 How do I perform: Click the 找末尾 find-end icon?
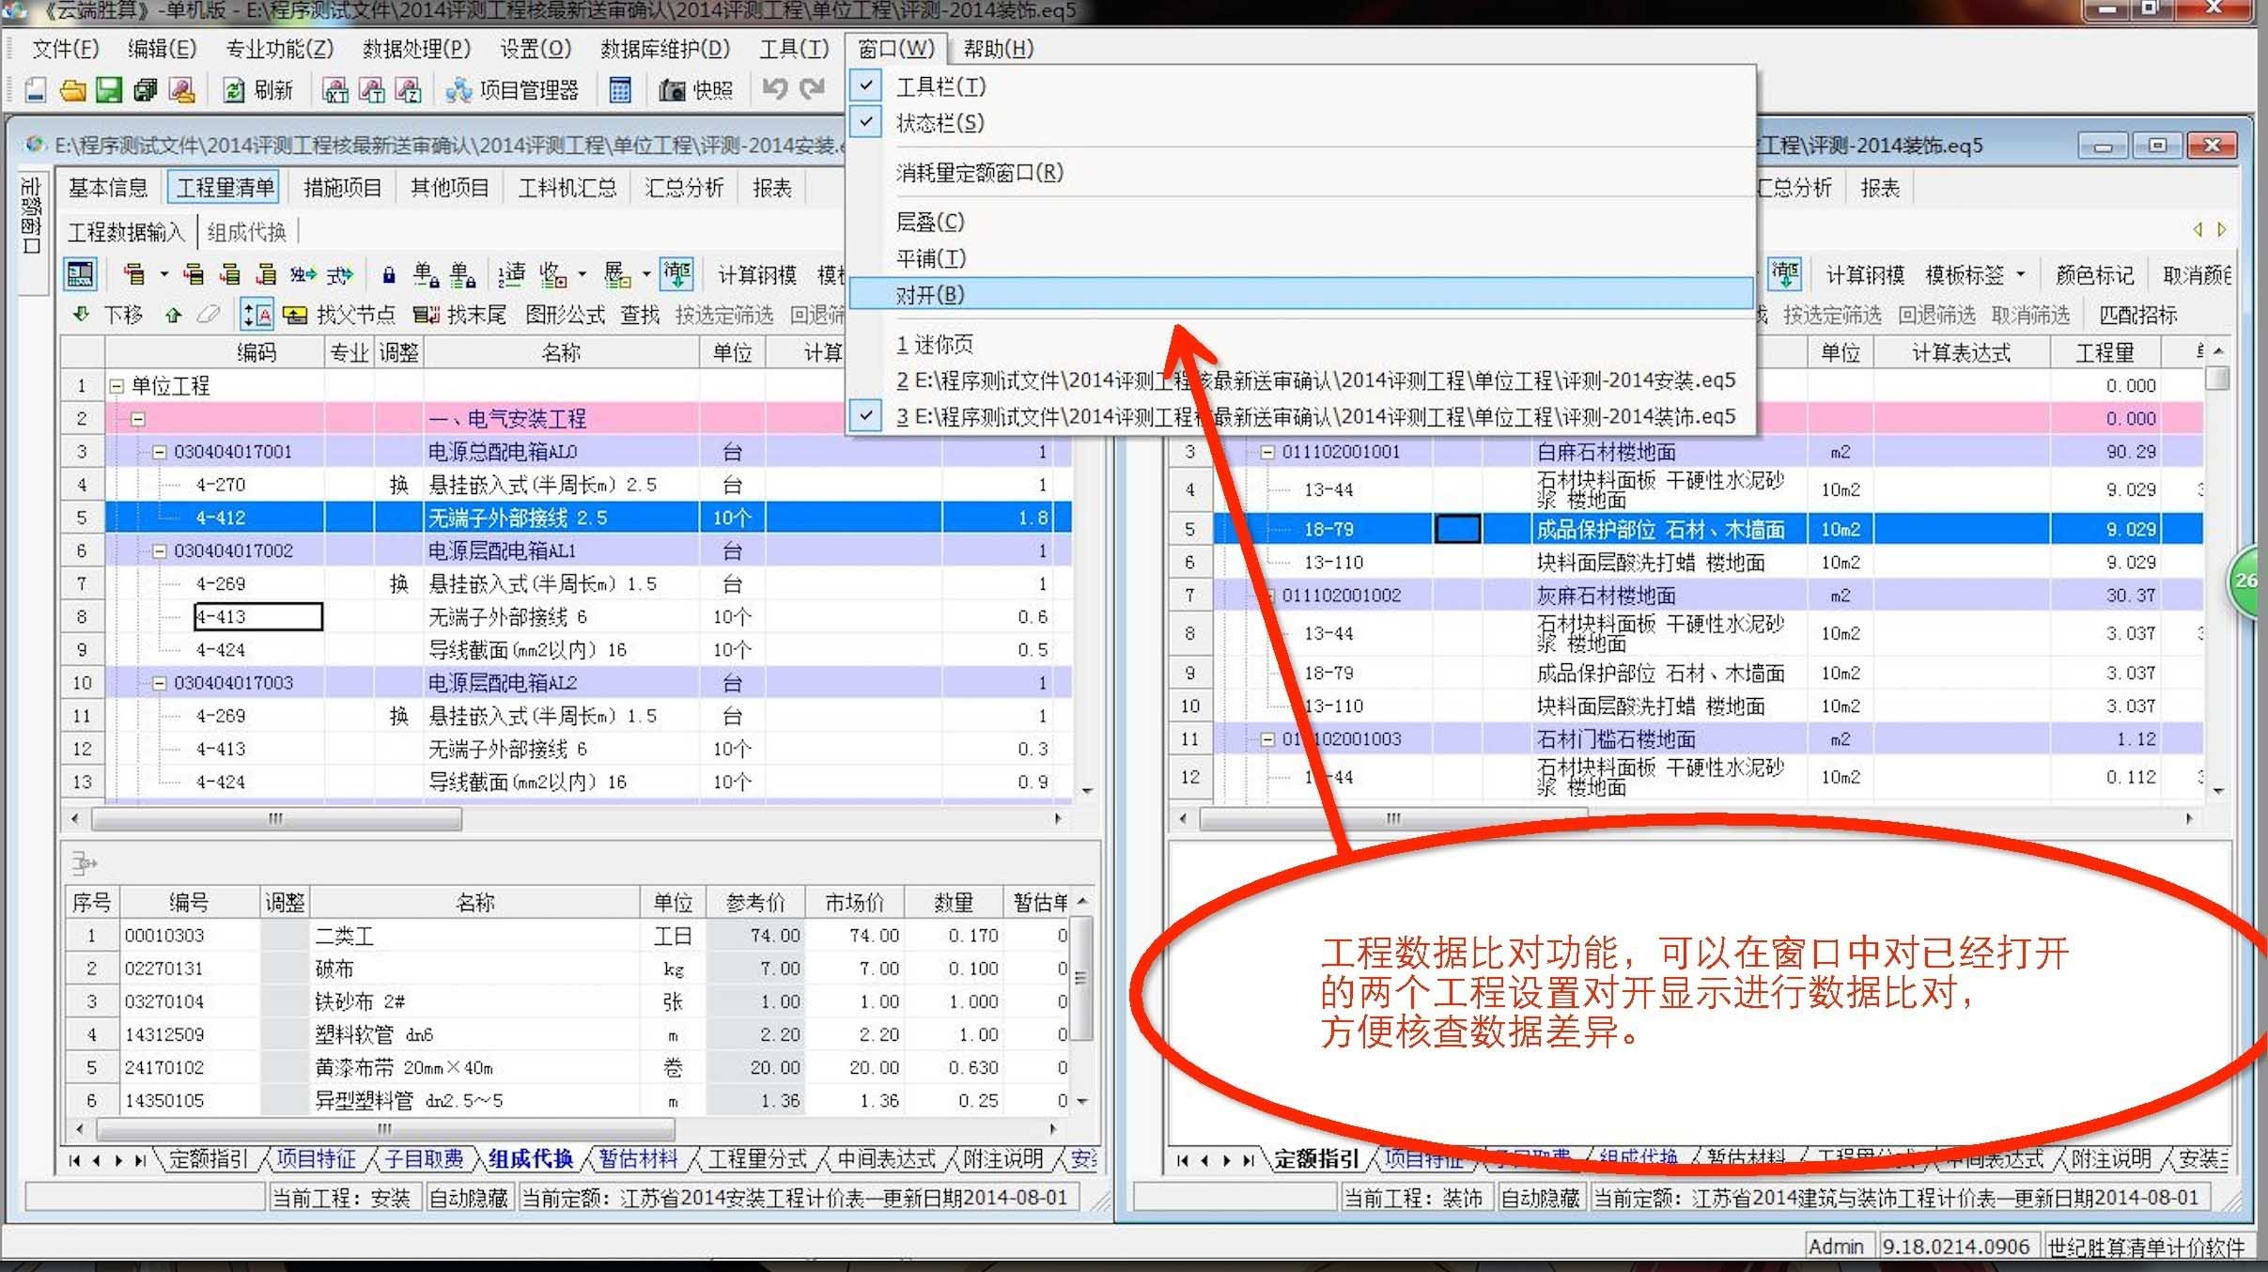(426, 315)
